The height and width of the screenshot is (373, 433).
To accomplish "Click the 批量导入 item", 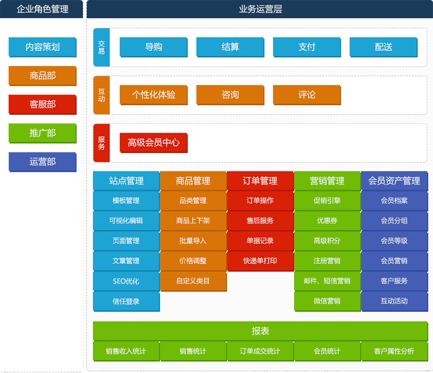I will click(193, 241).
